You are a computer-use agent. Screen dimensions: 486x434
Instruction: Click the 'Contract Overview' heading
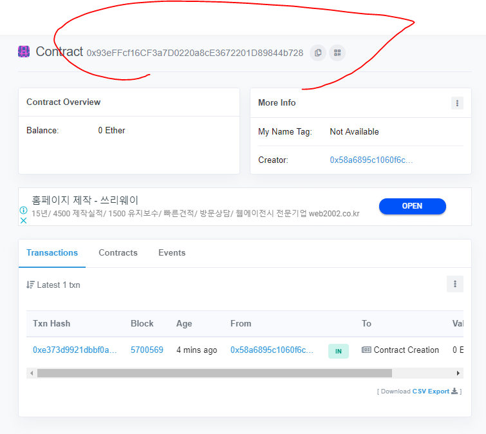tap(64, 102)
